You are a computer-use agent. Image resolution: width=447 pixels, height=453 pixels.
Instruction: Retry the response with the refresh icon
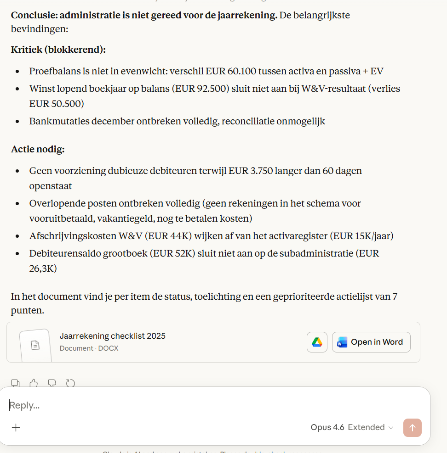click(70, 383)
